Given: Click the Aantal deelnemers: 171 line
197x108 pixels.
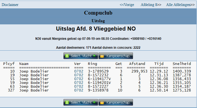Looking at the screenshot, I should pyautogui.click(x=98, y=48).
